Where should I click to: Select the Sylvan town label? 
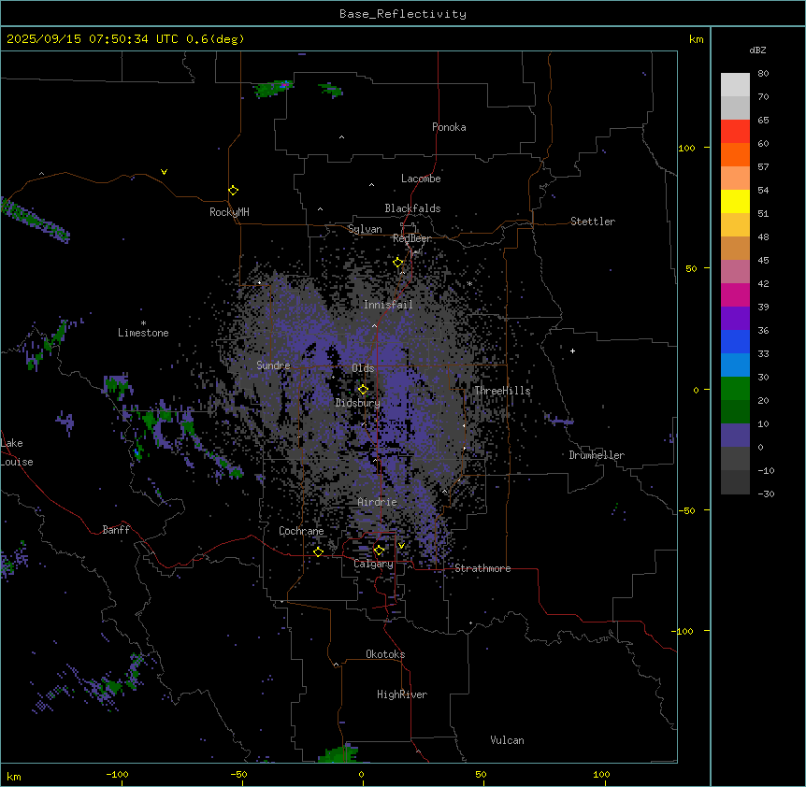click(x=365, y=229)
